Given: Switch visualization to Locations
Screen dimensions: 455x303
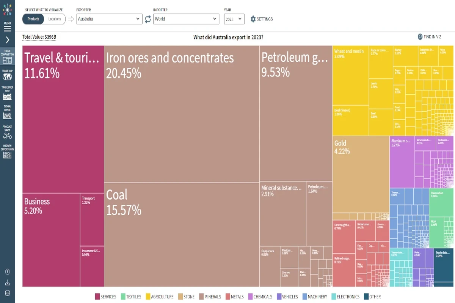Looking at the screenshot, I should point(55,19).
